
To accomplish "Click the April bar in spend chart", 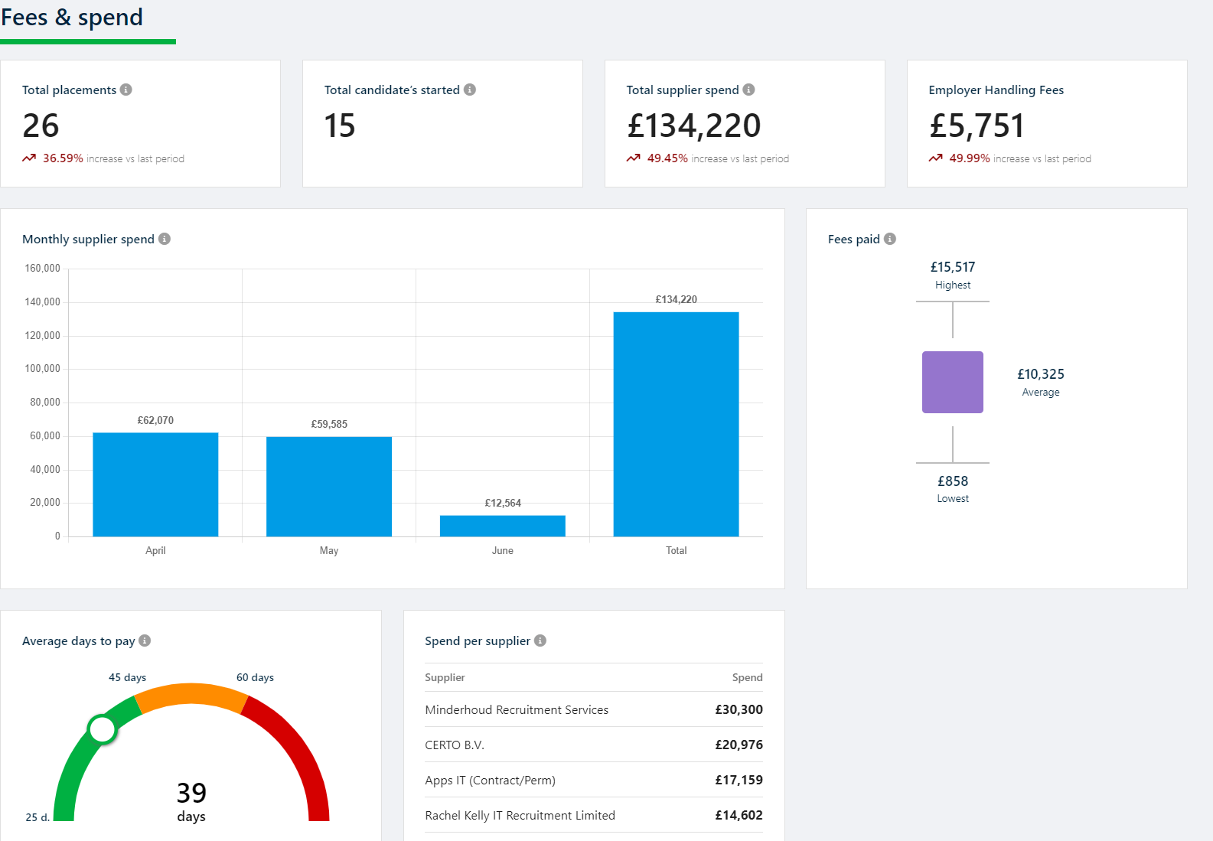I will coord(155,484).
